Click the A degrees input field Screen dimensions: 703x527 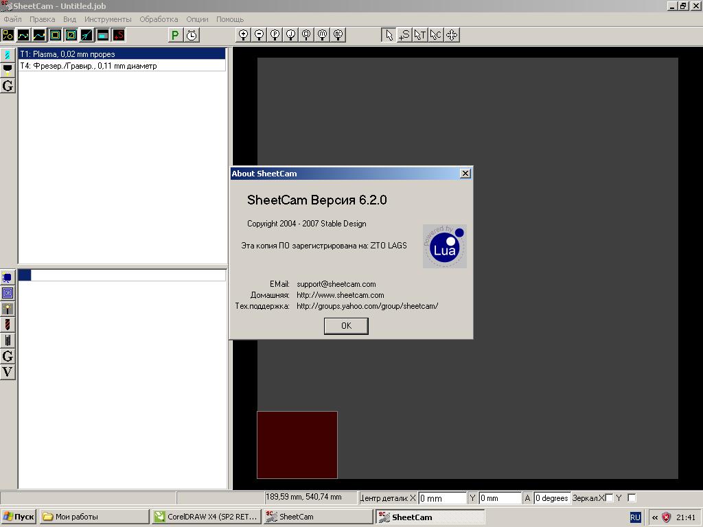point(551,498)
